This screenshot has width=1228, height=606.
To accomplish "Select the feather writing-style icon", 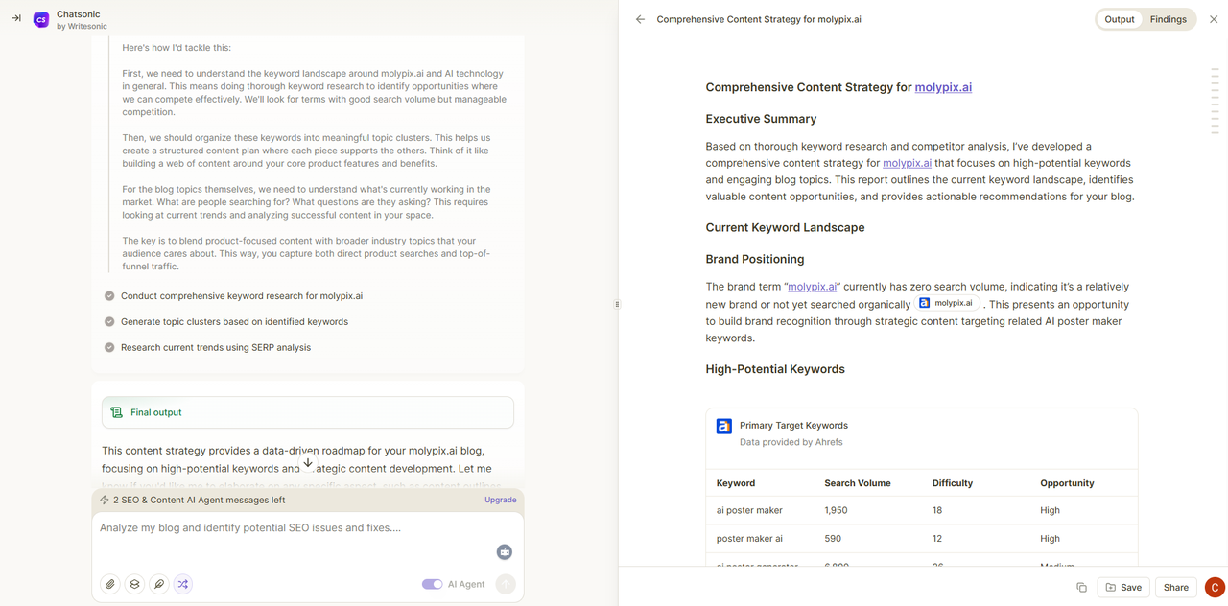I will click(159, 584).
